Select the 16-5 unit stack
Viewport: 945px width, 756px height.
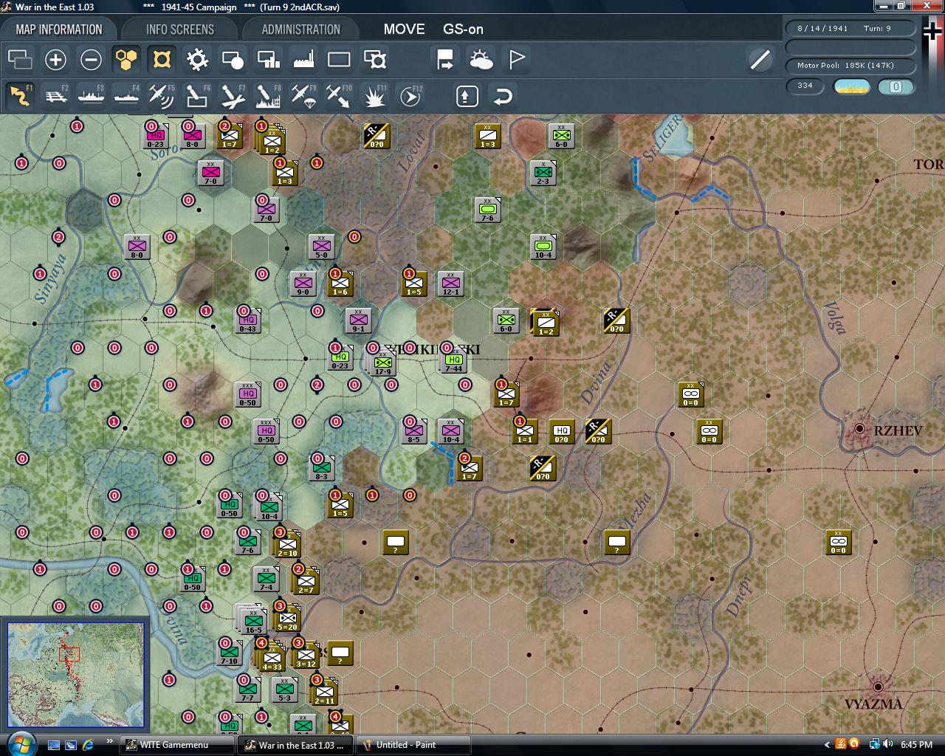click(252, 619)
